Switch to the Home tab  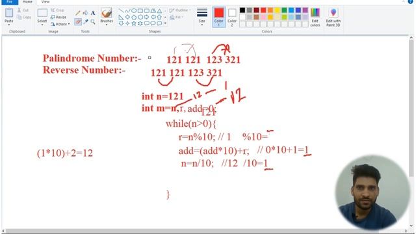[27, 1]
